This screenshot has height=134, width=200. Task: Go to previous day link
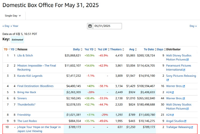point(6,26)
